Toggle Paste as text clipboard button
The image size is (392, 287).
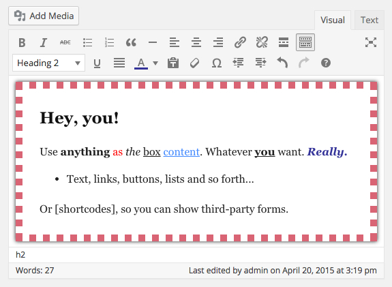point(173,63)
